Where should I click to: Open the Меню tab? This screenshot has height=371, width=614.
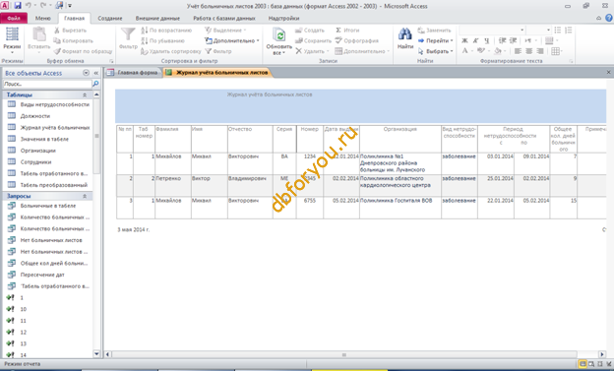point(42,18)
